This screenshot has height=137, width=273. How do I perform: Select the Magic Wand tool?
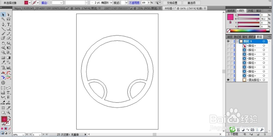pyautogui.click(x=3, y=19)
